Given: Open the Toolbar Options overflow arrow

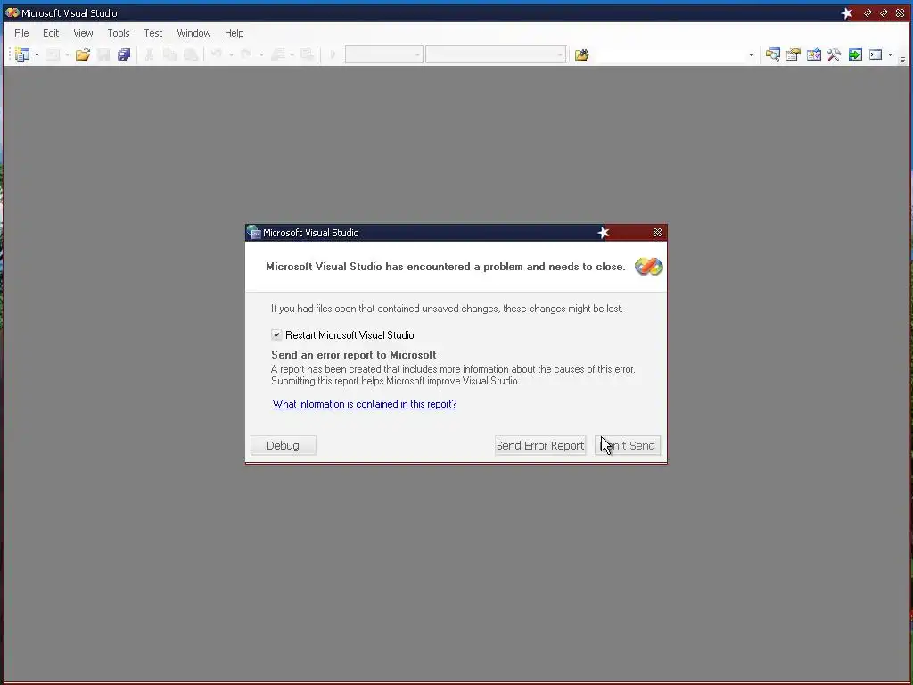Looking at the screenshot, I should pyautogui.click(x=902, y=59).
